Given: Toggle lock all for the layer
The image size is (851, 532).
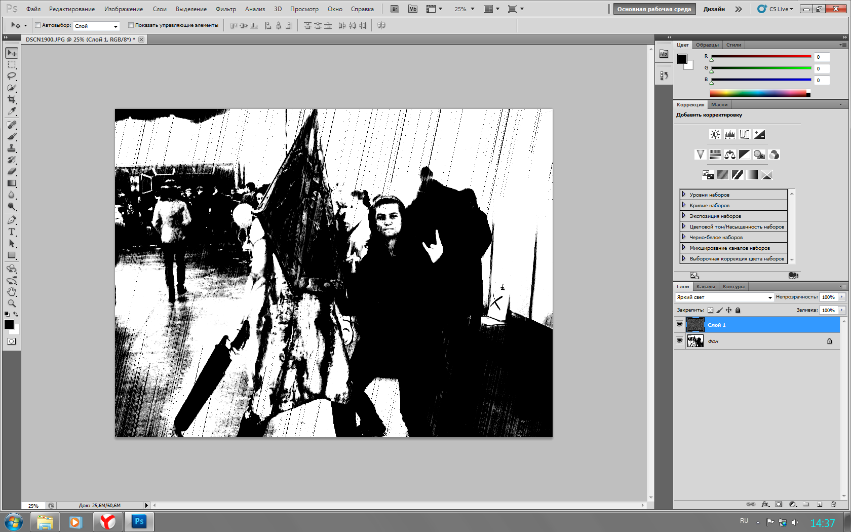Looking at the screenshot, I should click(x=738, y=310).
